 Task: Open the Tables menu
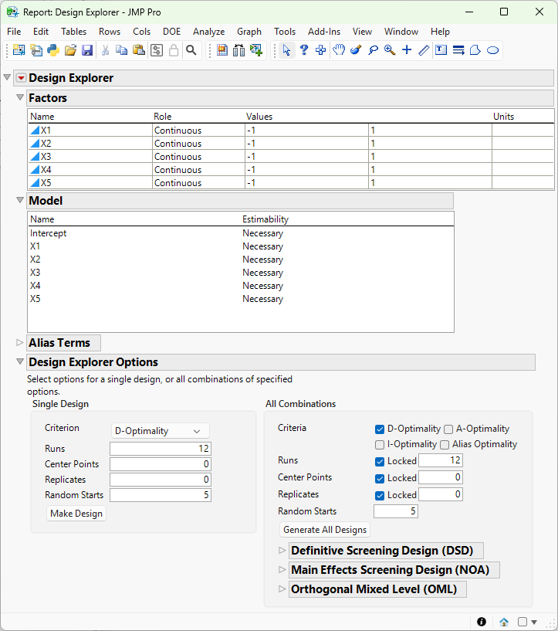pos(73,32)
